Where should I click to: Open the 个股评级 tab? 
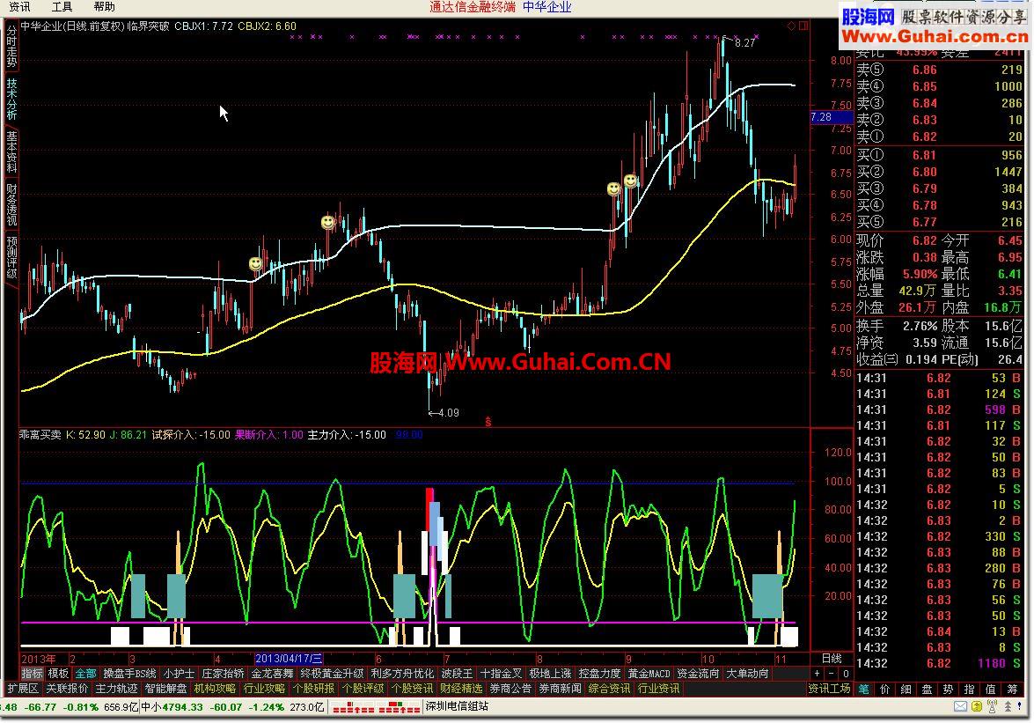coord(363,689)
